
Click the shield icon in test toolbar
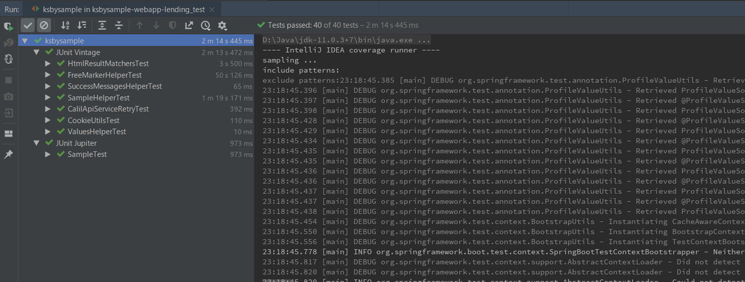[173, 25]
